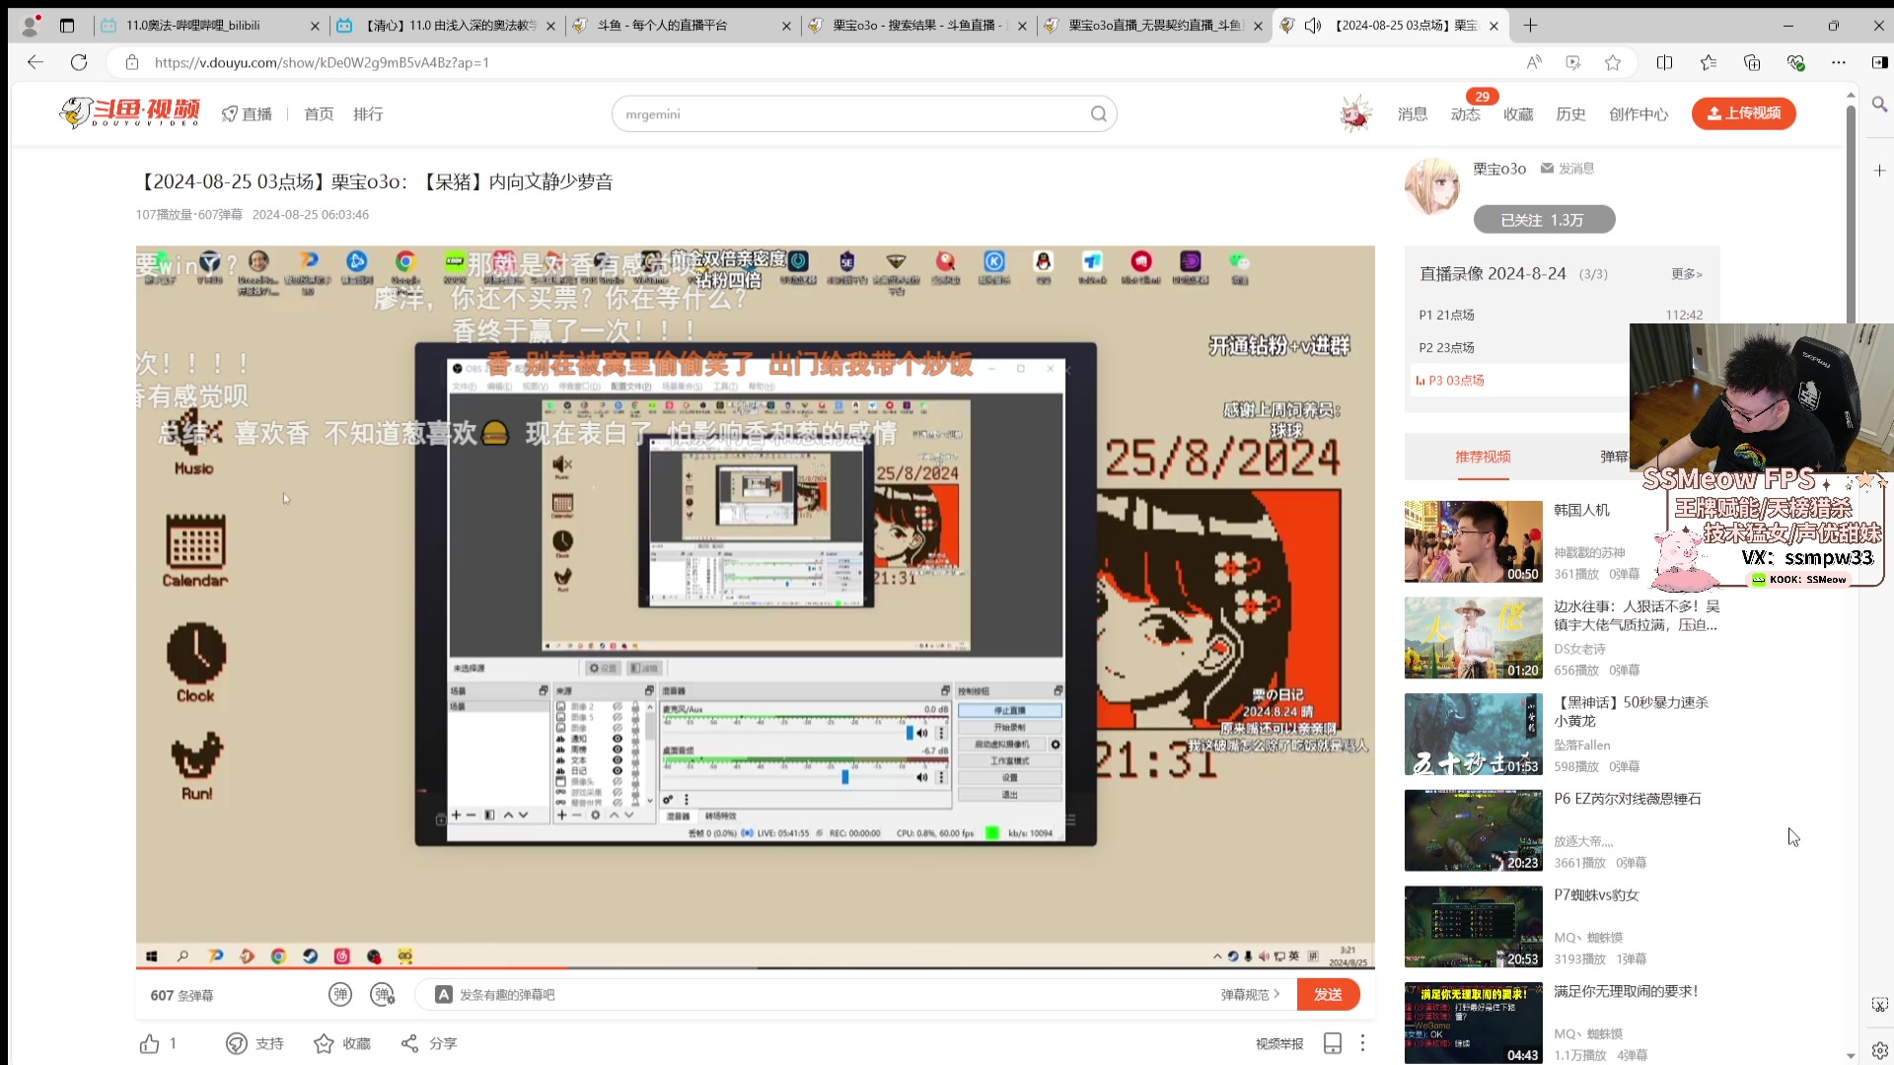Viewport: 1894px width, 1065px height.
Task: Switch to the 栗宝o3o 搜索结果 tab
Action: pyautogui.click(x=917, y=26)
